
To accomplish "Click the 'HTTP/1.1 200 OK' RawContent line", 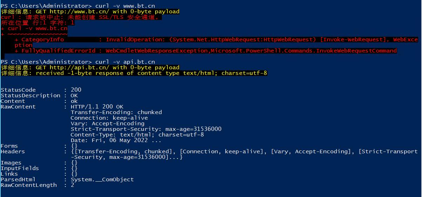I will [x=97, y=107].
